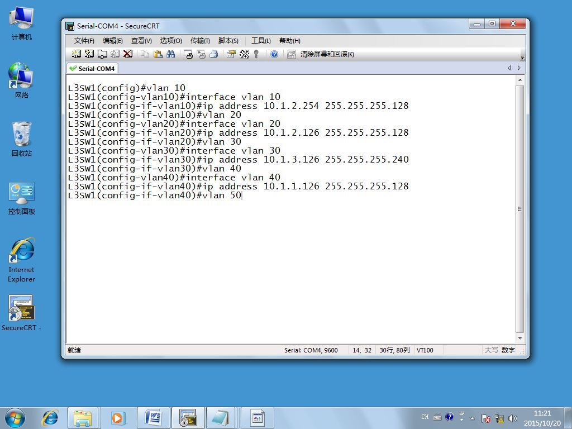Click the SecureCRT taskbar button
Viewport: 572px width, 429px height.
[x=188, y=418]
